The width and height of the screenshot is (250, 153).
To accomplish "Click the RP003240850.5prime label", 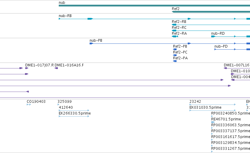I will pos(231,113).
